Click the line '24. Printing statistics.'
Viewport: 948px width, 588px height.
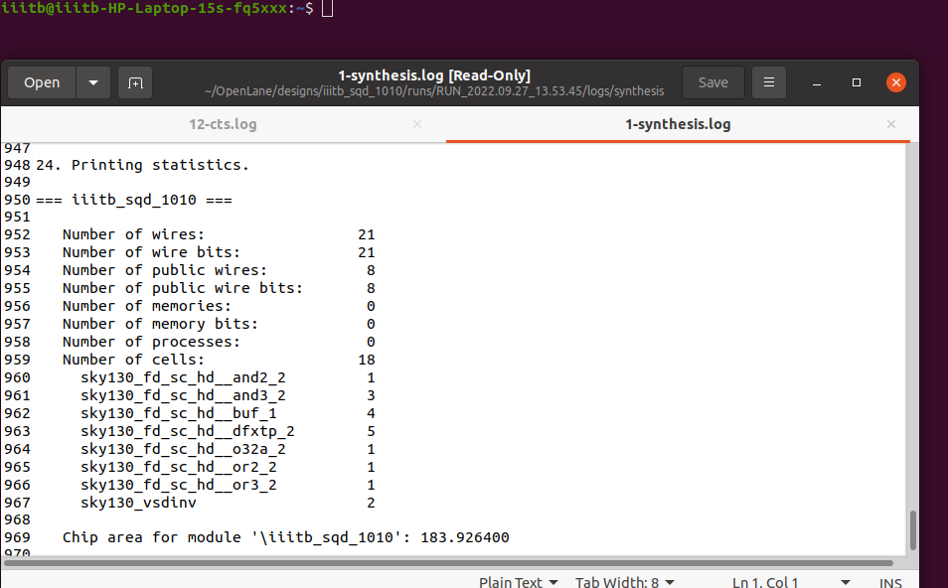[142, 165]
